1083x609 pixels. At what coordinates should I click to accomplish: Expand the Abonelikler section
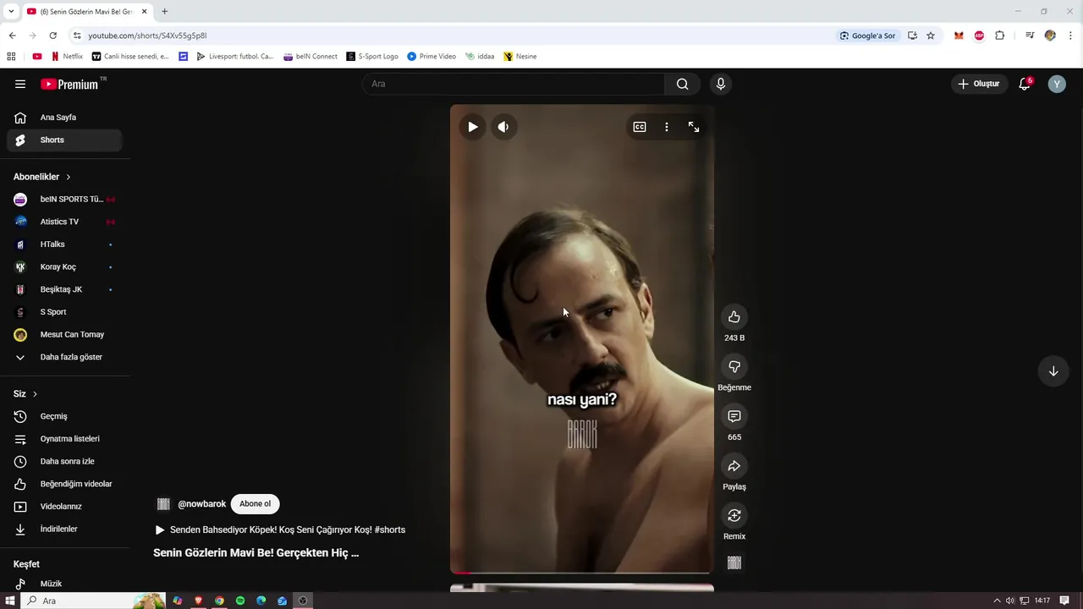42,177
